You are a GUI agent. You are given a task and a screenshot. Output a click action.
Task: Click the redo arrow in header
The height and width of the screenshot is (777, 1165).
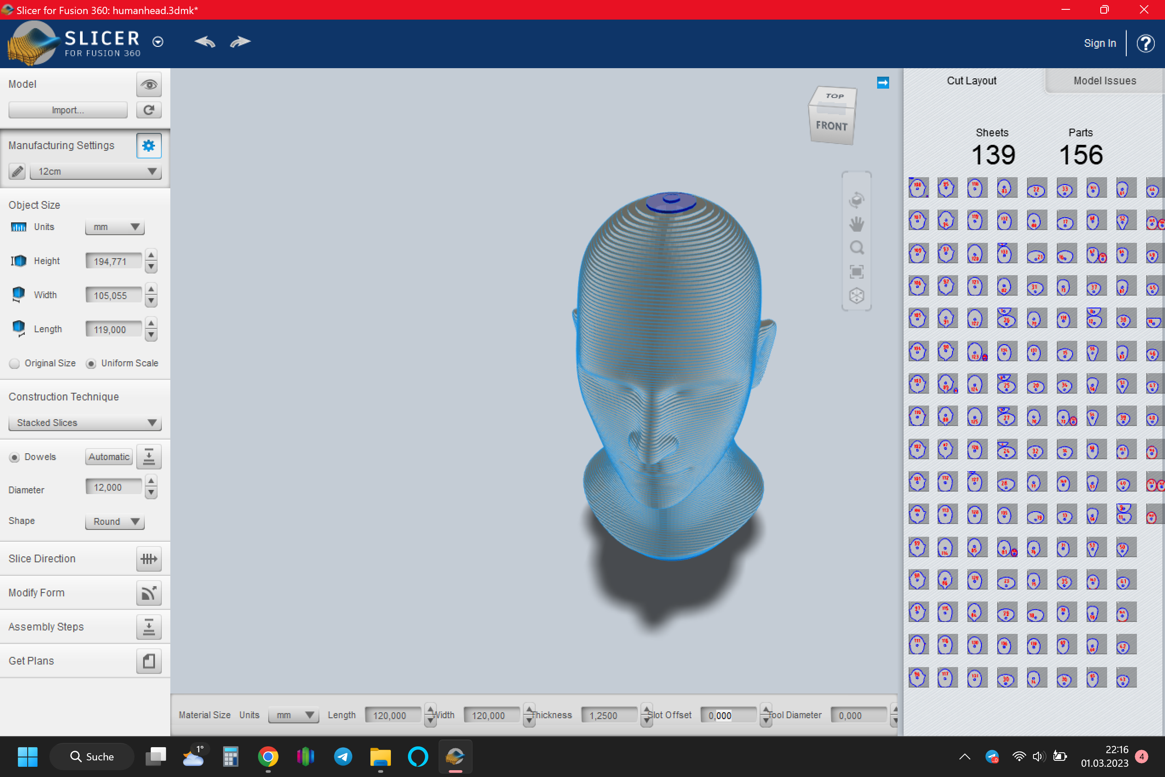click(240, 42)
